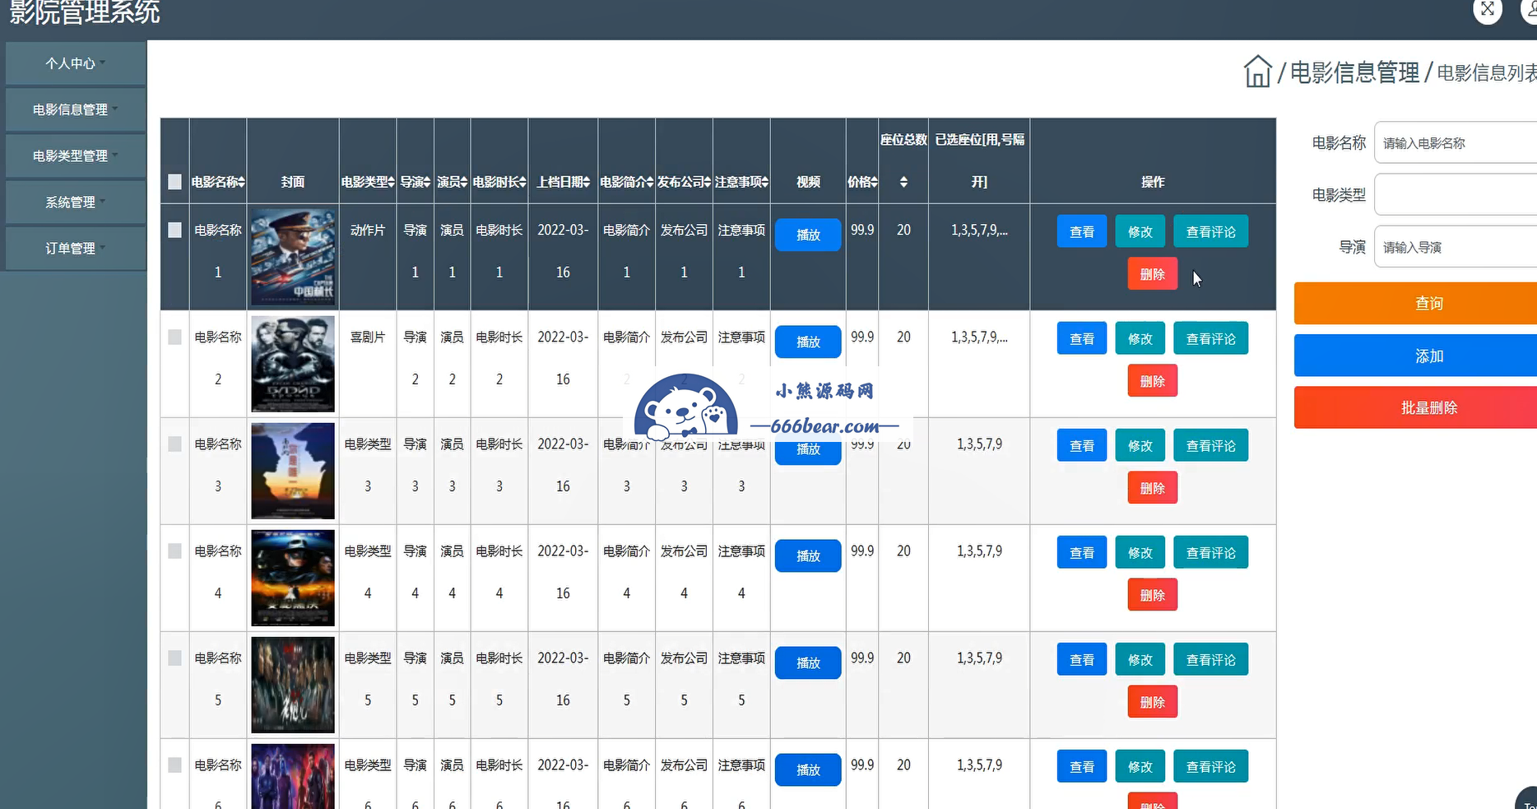Click 查看评论 for 电影名称3 row

pos(1210,445)
